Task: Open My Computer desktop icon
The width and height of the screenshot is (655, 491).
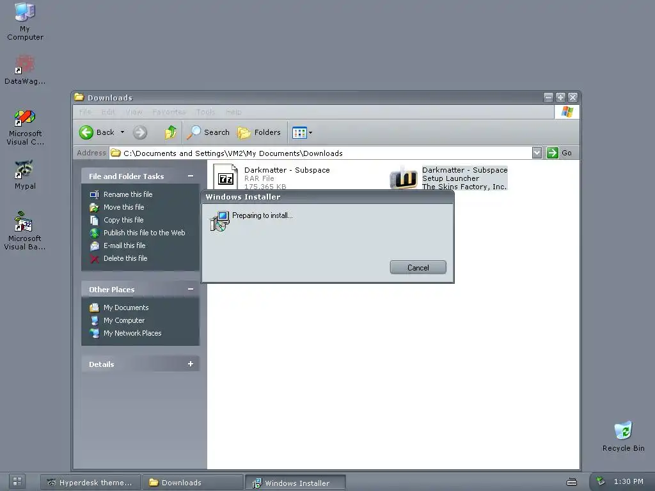Action: click(25, 21)
